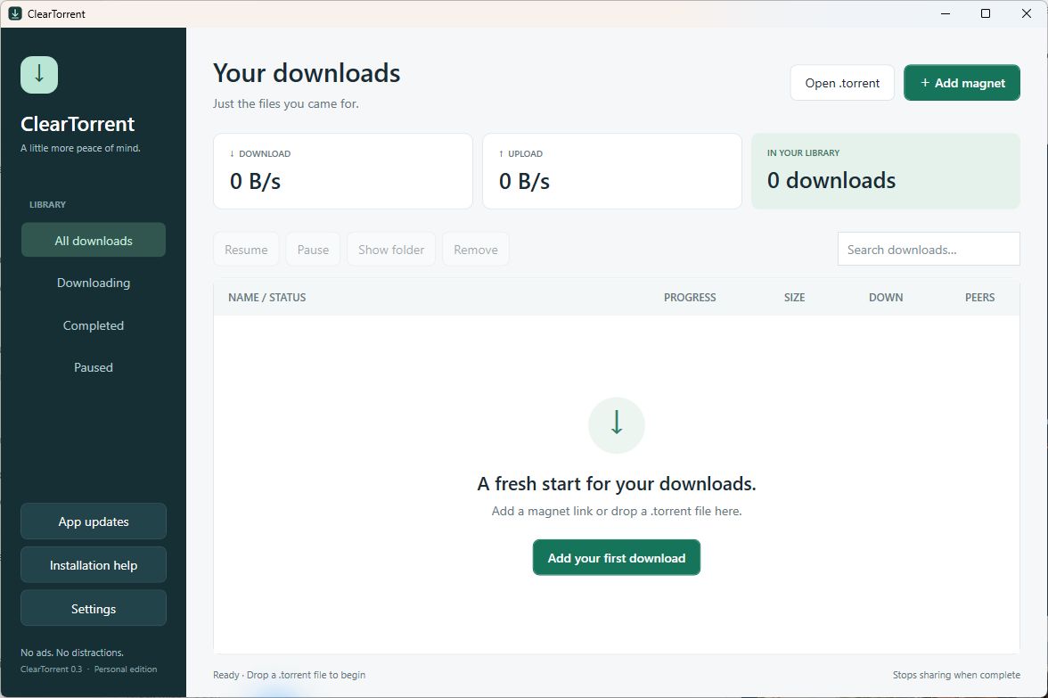The width and height of the screenshot is (1048, 698).
Task: Click the NAME / STATUS column header
Action: [266, 298]
